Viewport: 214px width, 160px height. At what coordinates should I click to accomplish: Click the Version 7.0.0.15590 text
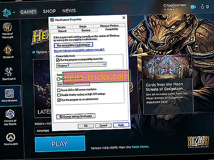104,148
